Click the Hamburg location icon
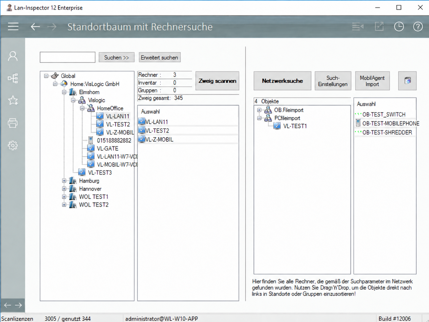 [x=73, y=181]
